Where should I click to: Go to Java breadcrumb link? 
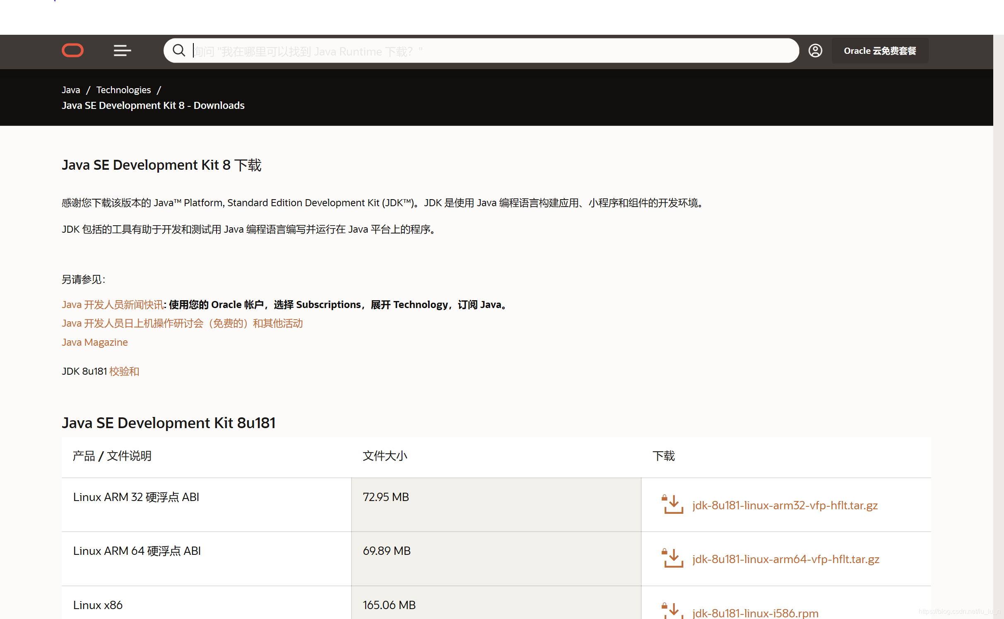[71, 90]
